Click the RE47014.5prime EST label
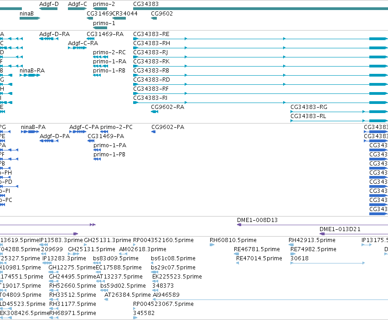The width and height of the screenshot is (388, 320). [259, 259]
